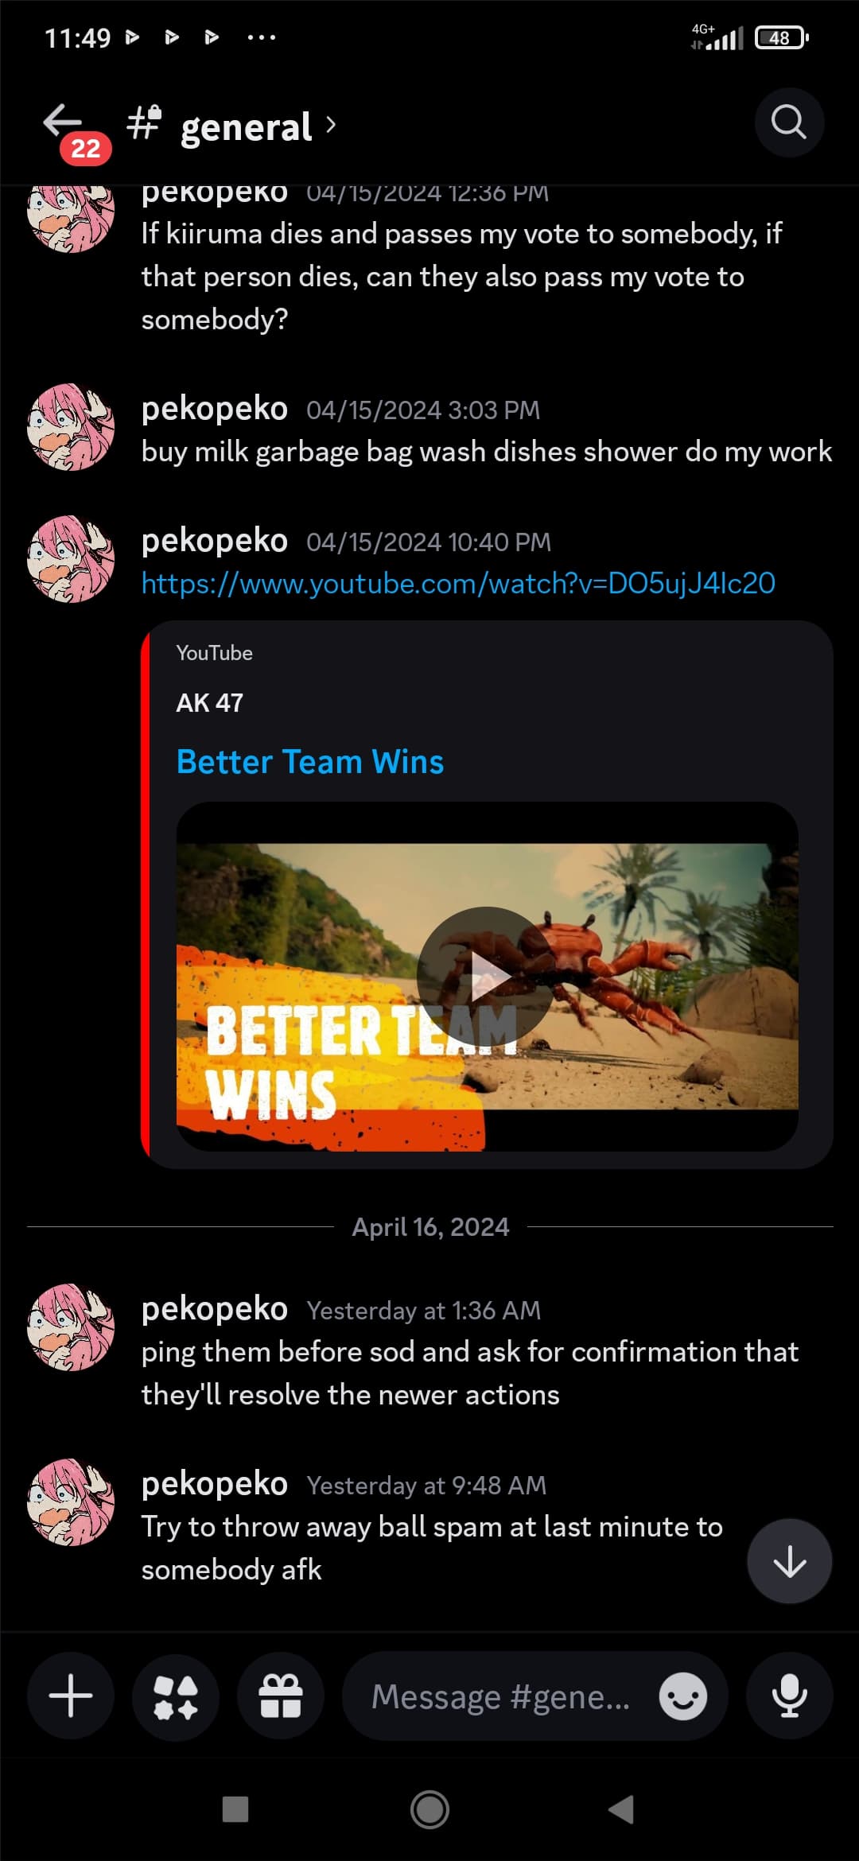Expand the general channel title chevron
This screenshot has height=1861, width=859.
point(331,125)
